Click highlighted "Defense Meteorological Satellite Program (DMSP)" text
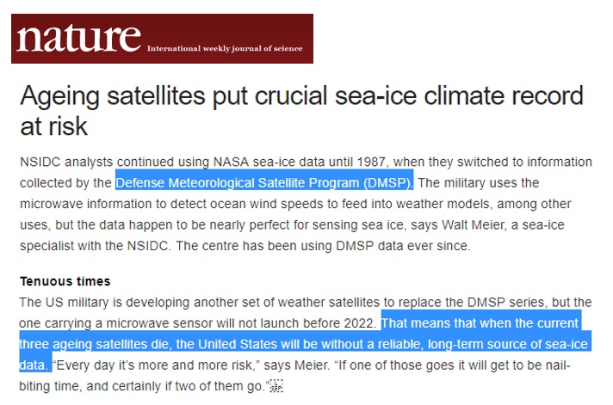The height and width of the screenshot is (405, 613). 264,183
